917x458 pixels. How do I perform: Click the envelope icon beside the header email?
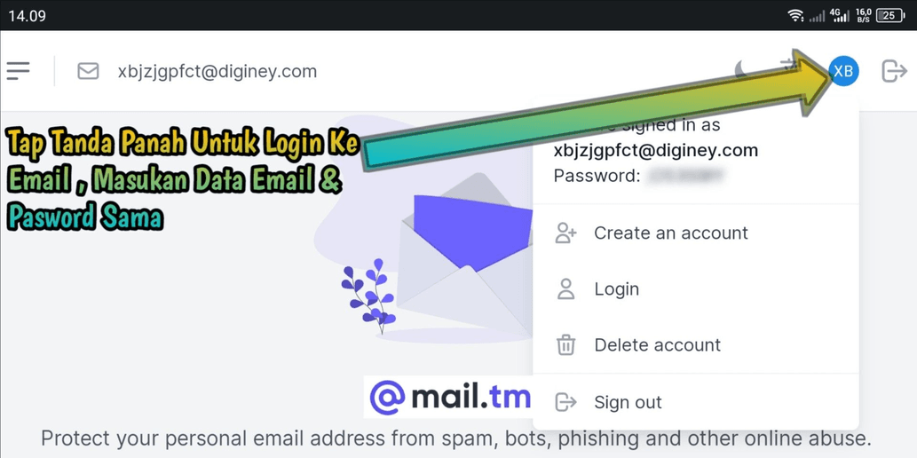pos(88,71)
